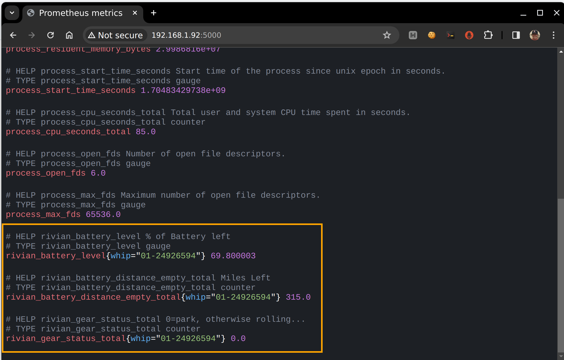Open the cookie extension icon
The height and width of the screenshot is (360, 564).
[x=432, y=35]
